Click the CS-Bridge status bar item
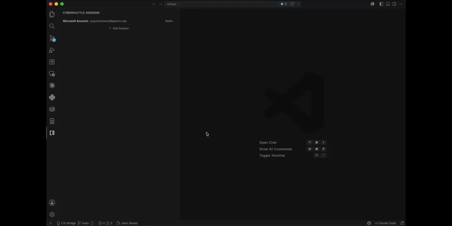452x226 pixels. (66, 223)
